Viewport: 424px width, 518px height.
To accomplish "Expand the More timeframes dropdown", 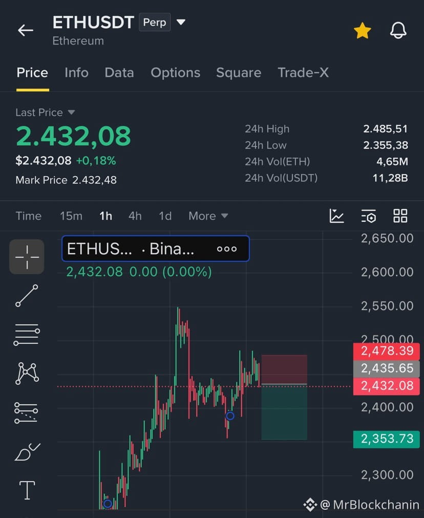I will 208,216.
